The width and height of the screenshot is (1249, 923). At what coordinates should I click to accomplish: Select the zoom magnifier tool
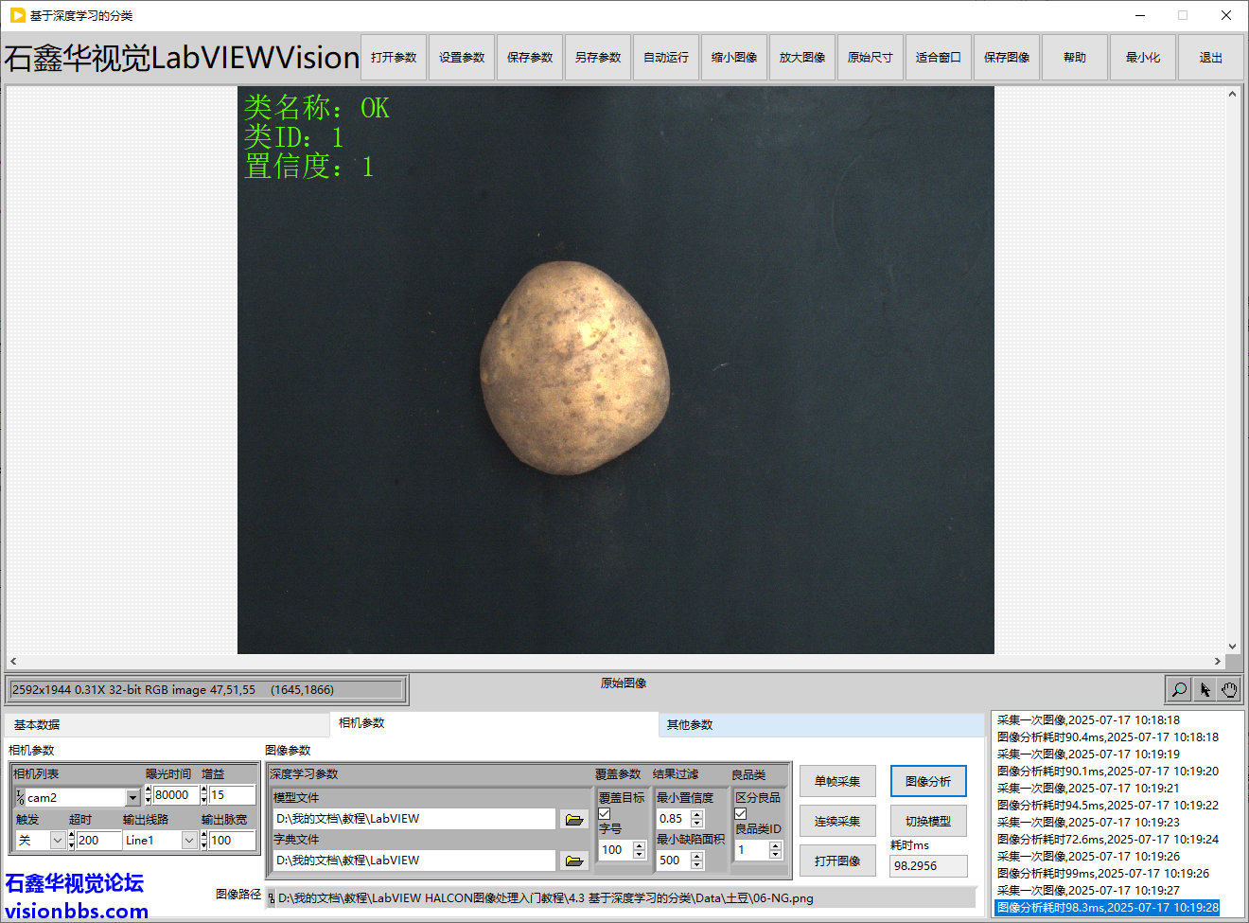click(1179, 689)
